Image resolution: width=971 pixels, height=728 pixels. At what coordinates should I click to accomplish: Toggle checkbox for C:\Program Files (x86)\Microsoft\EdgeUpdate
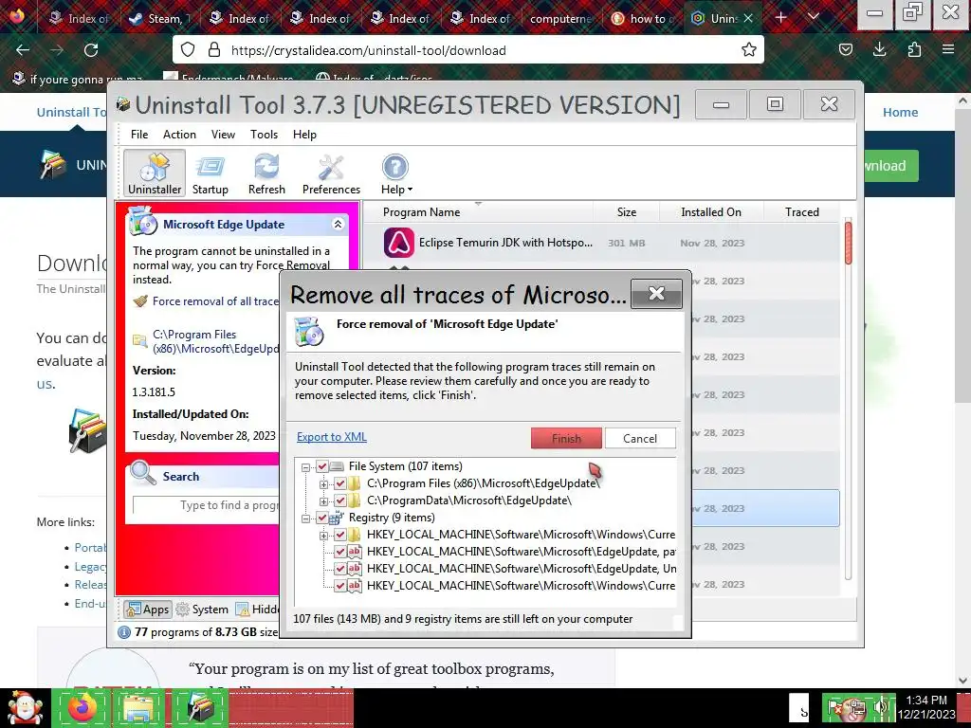[x=340, y=483]
